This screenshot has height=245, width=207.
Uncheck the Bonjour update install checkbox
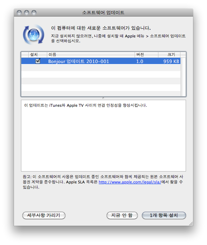[x=38, y=61]
